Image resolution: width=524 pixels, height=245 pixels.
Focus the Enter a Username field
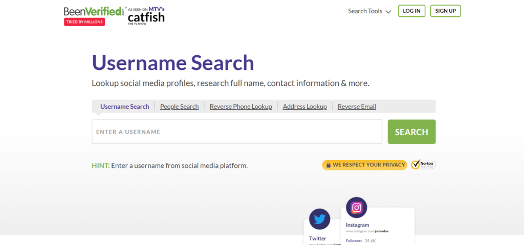coord(237,132)
